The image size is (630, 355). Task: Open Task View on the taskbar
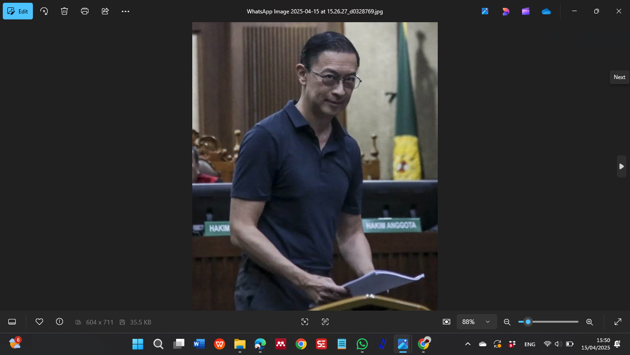pos(178,344)
